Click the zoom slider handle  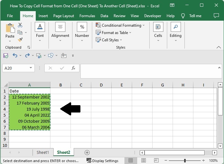coord(185,161)
